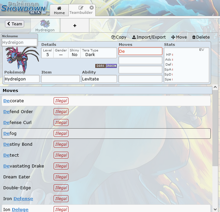
Task: Choose Defog from the move list
Action: pos(106,134)
